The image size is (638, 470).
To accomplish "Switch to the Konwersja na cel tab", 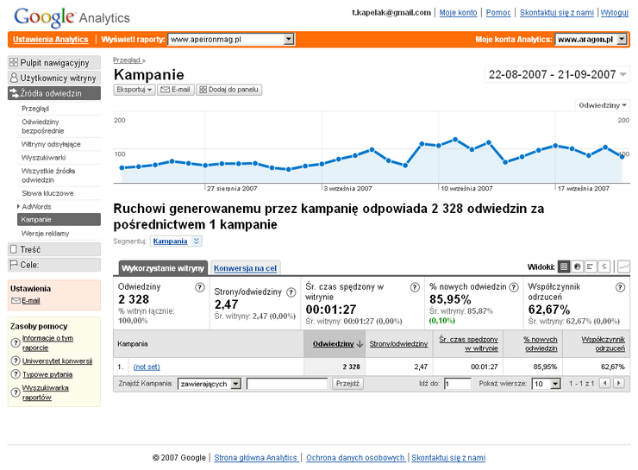I will pos(246,268).
